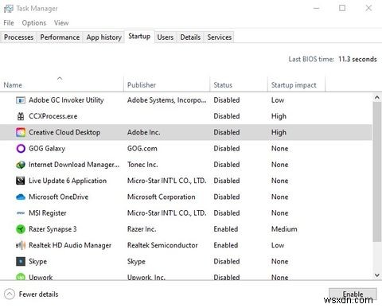The image size is (382, 308).
Task: Click the vertical scrollbar thumb
Action: click(377, 172)
